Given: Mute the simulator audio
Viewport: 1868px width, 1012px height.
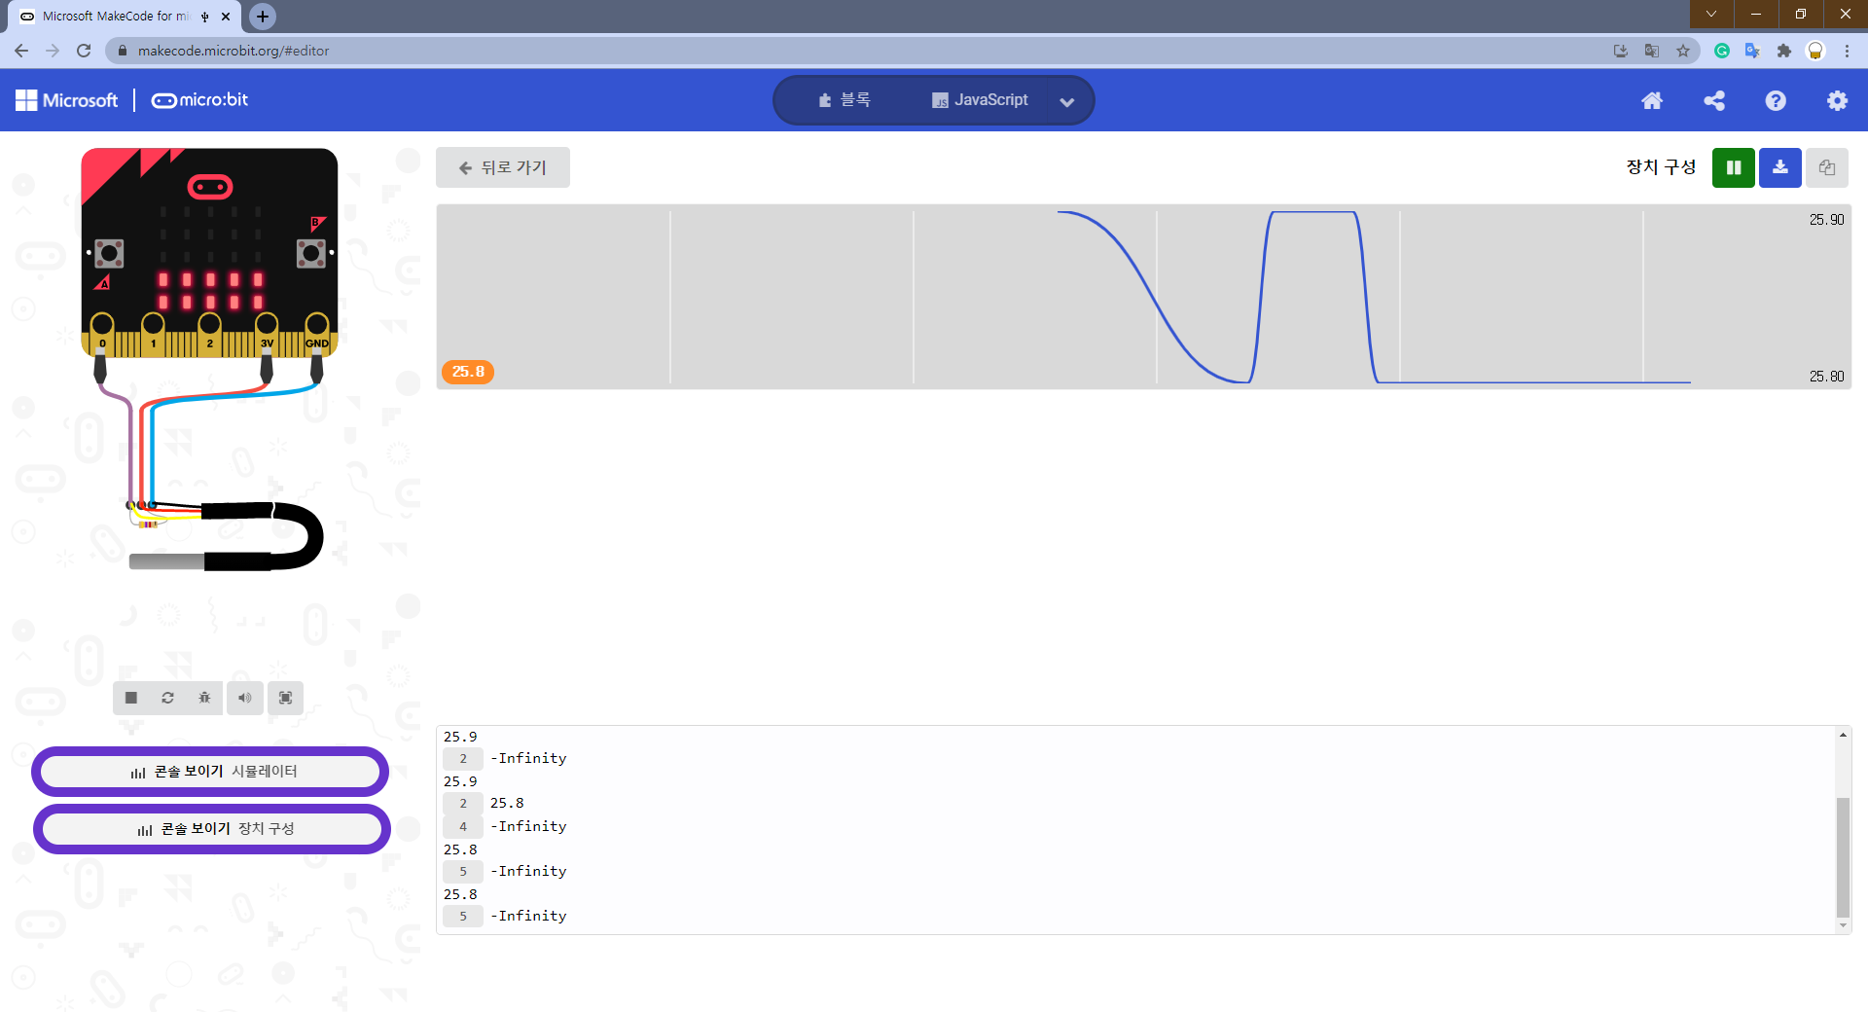Looking at the screenshot, I should point(244,698).
